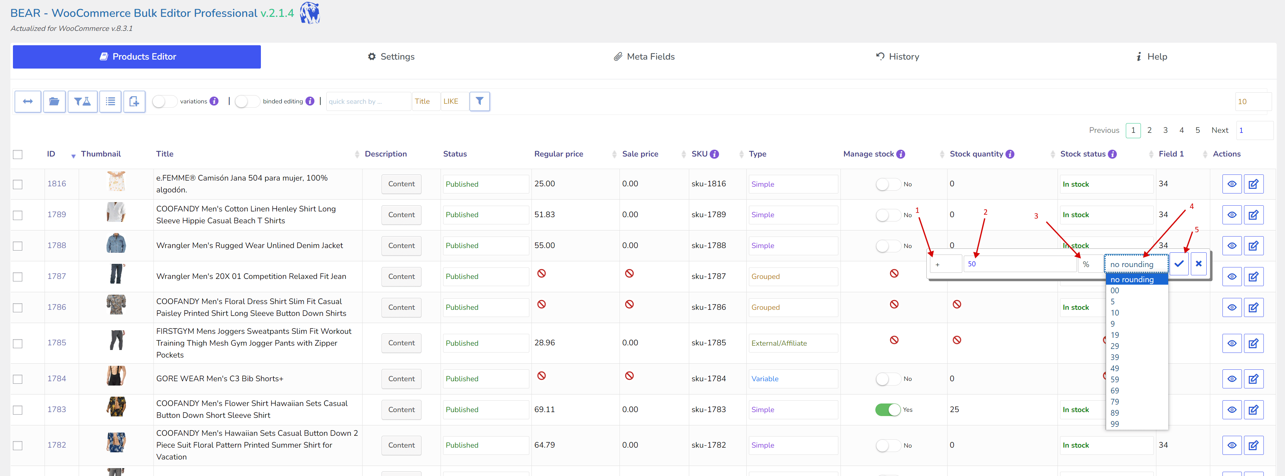Viewport: 1285px width, 476px height.
Task: View product 1816 with the eye icon
Action: click(x=1231, y=184)
